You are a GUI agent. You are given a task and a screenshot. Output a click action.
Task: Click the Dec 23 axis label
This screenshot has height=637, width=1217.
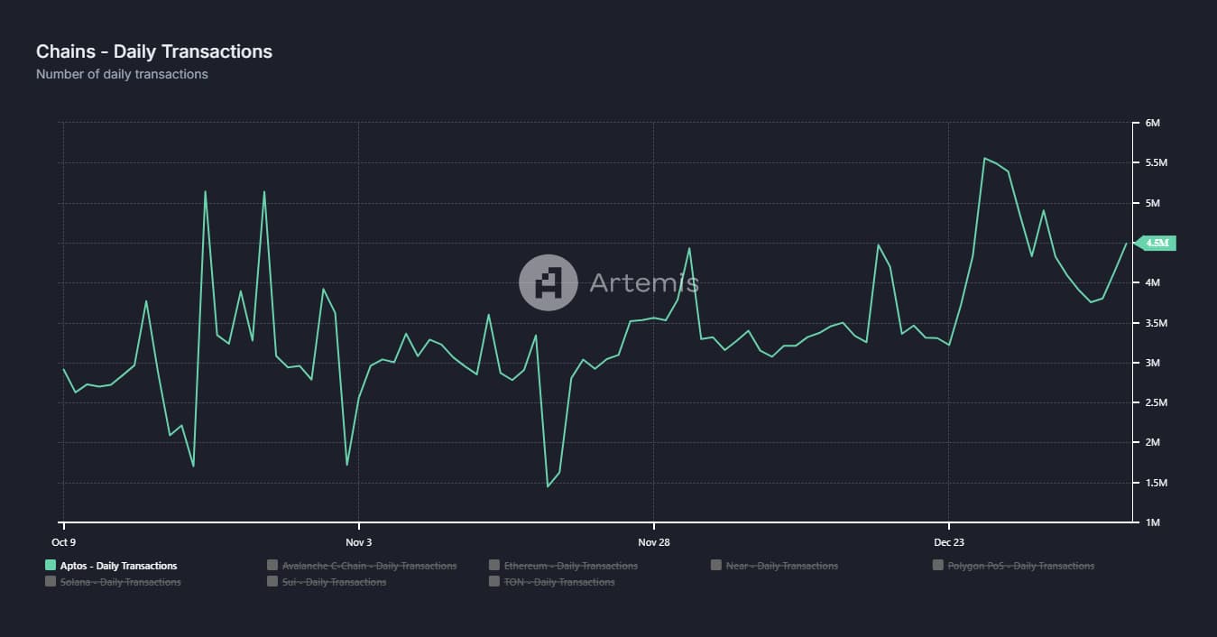[949, 542]
